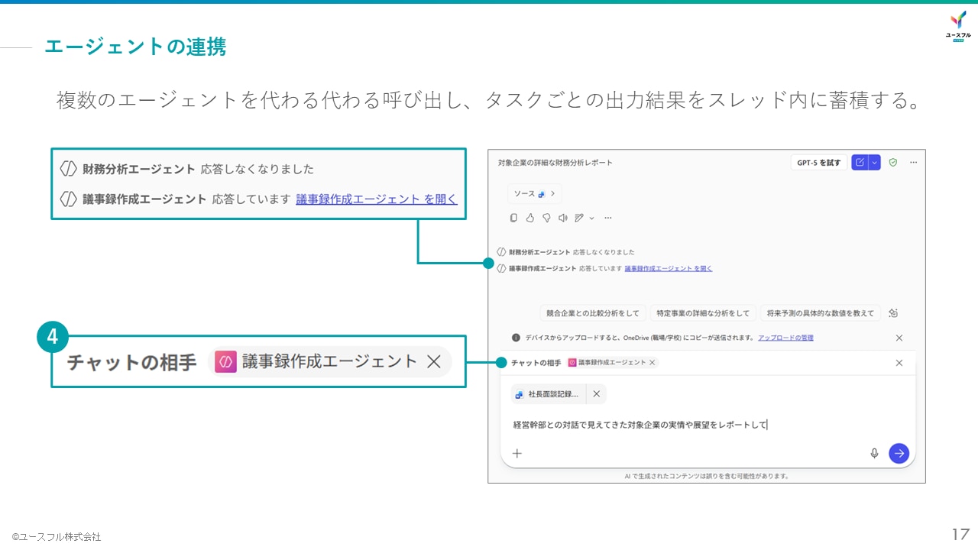
Task: Refresh suggestions via the prompt icon
Action: [x=892, y=312]
